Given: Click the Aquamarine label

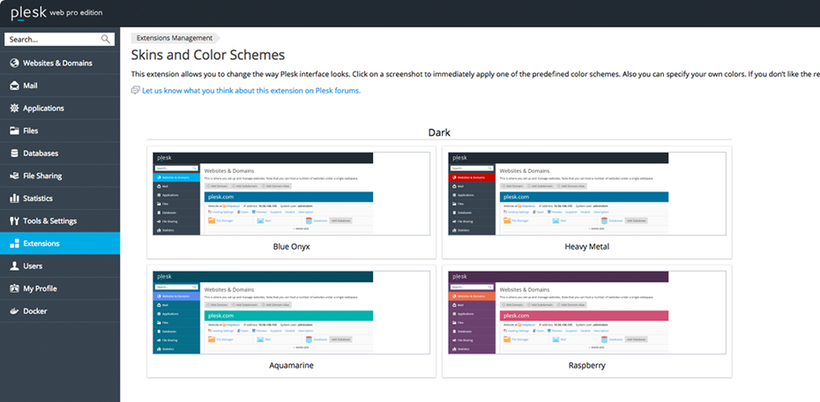Looking at the screenshot, I should pyautogui.click(x=291, y=365).
